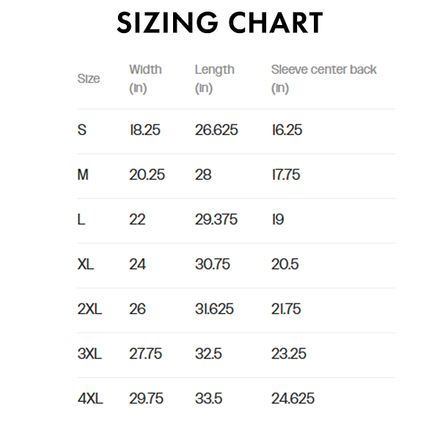Click the SIZING CHART title

[220, 24]
